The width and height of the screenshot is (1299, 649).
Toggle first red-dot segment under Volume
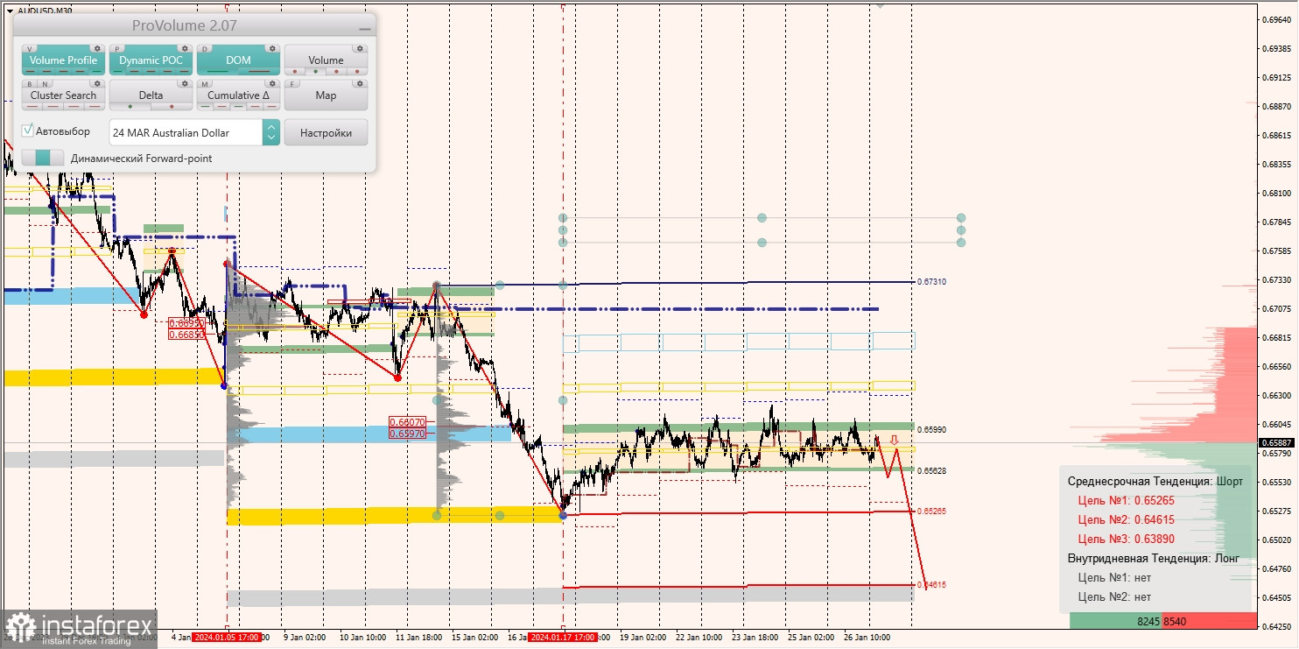coord(295,71)
